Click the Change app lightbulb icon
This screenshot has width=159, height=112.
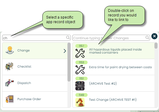[10, 50]
